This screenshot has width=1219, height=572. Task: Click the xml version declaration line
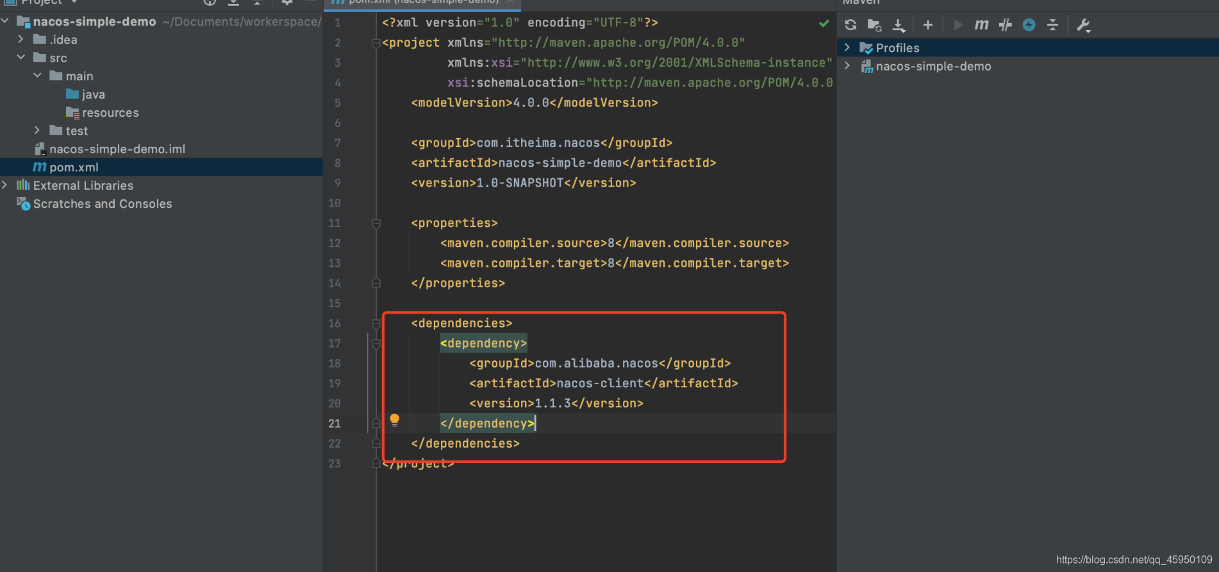[520, 23]
